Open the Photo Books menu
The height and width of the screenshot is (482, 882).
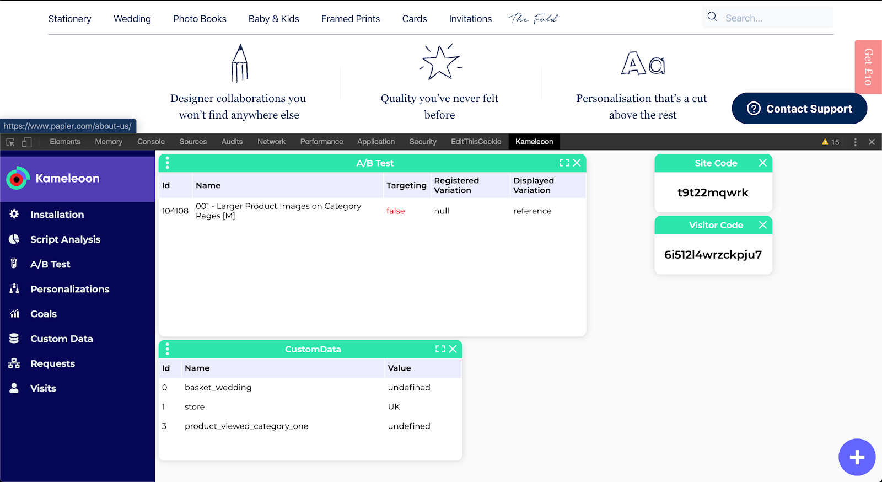click(x=200, y=19)
